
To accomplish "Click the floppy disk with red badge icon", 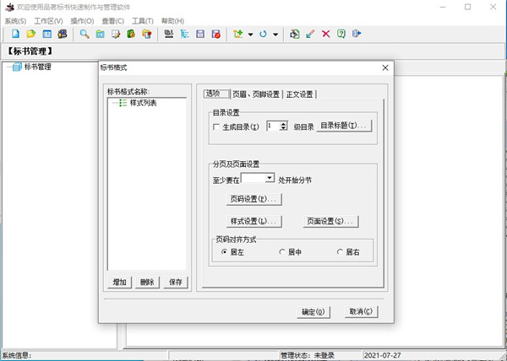I will point(216,34).
